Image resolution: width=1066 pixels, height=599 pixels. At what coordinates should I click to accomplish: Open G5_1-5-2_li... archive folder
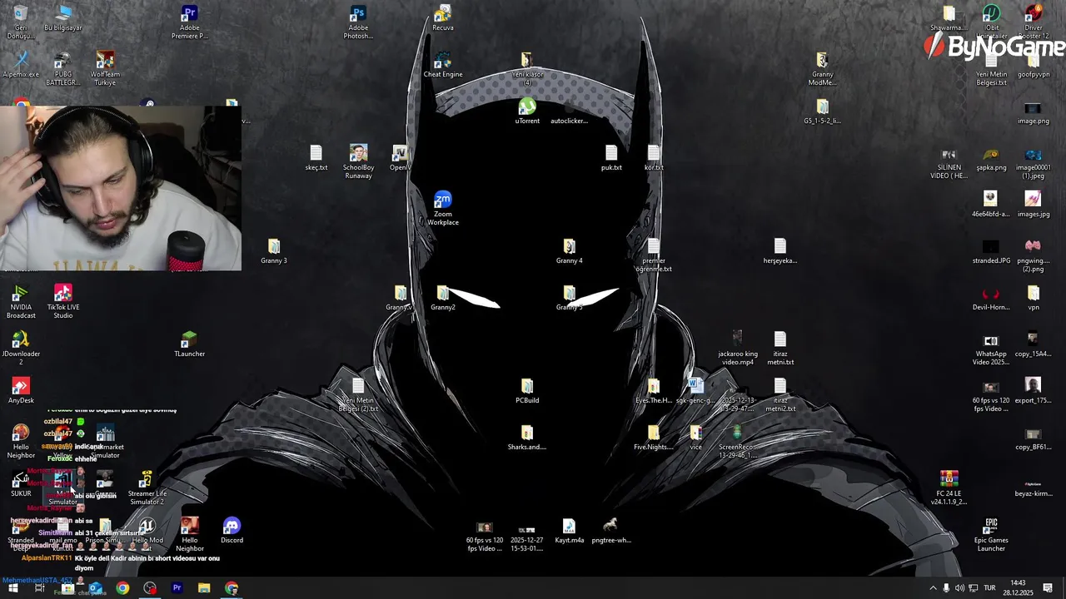click(x=822, y=111)
